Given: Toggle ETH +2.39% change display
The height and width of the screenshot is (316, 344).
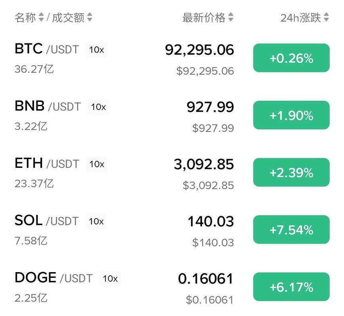Looking at the screenshot, I should click(291, 173).
